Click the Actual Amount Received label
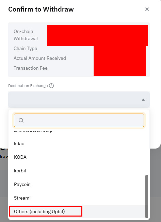Image resolution: width=161 pixels, height=222 pixels. click(x=40, y=58)
